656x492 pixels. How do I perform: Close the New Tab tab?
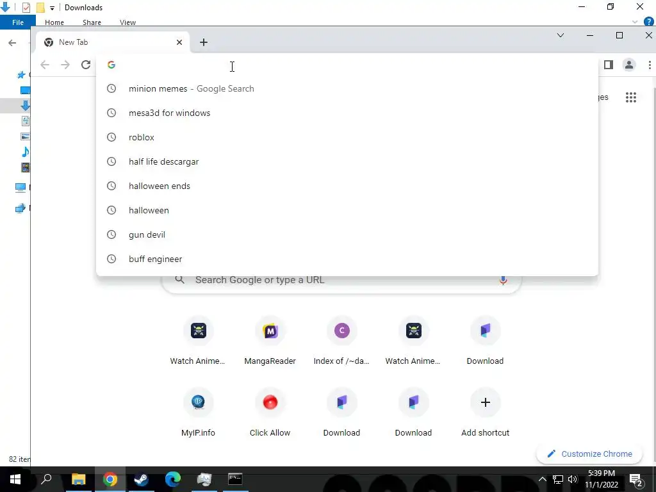pos(179,42)
